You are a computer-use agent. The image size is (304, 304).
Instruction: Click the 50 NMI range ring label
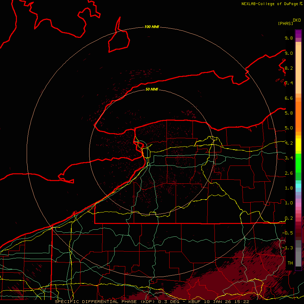click(152, 89)
